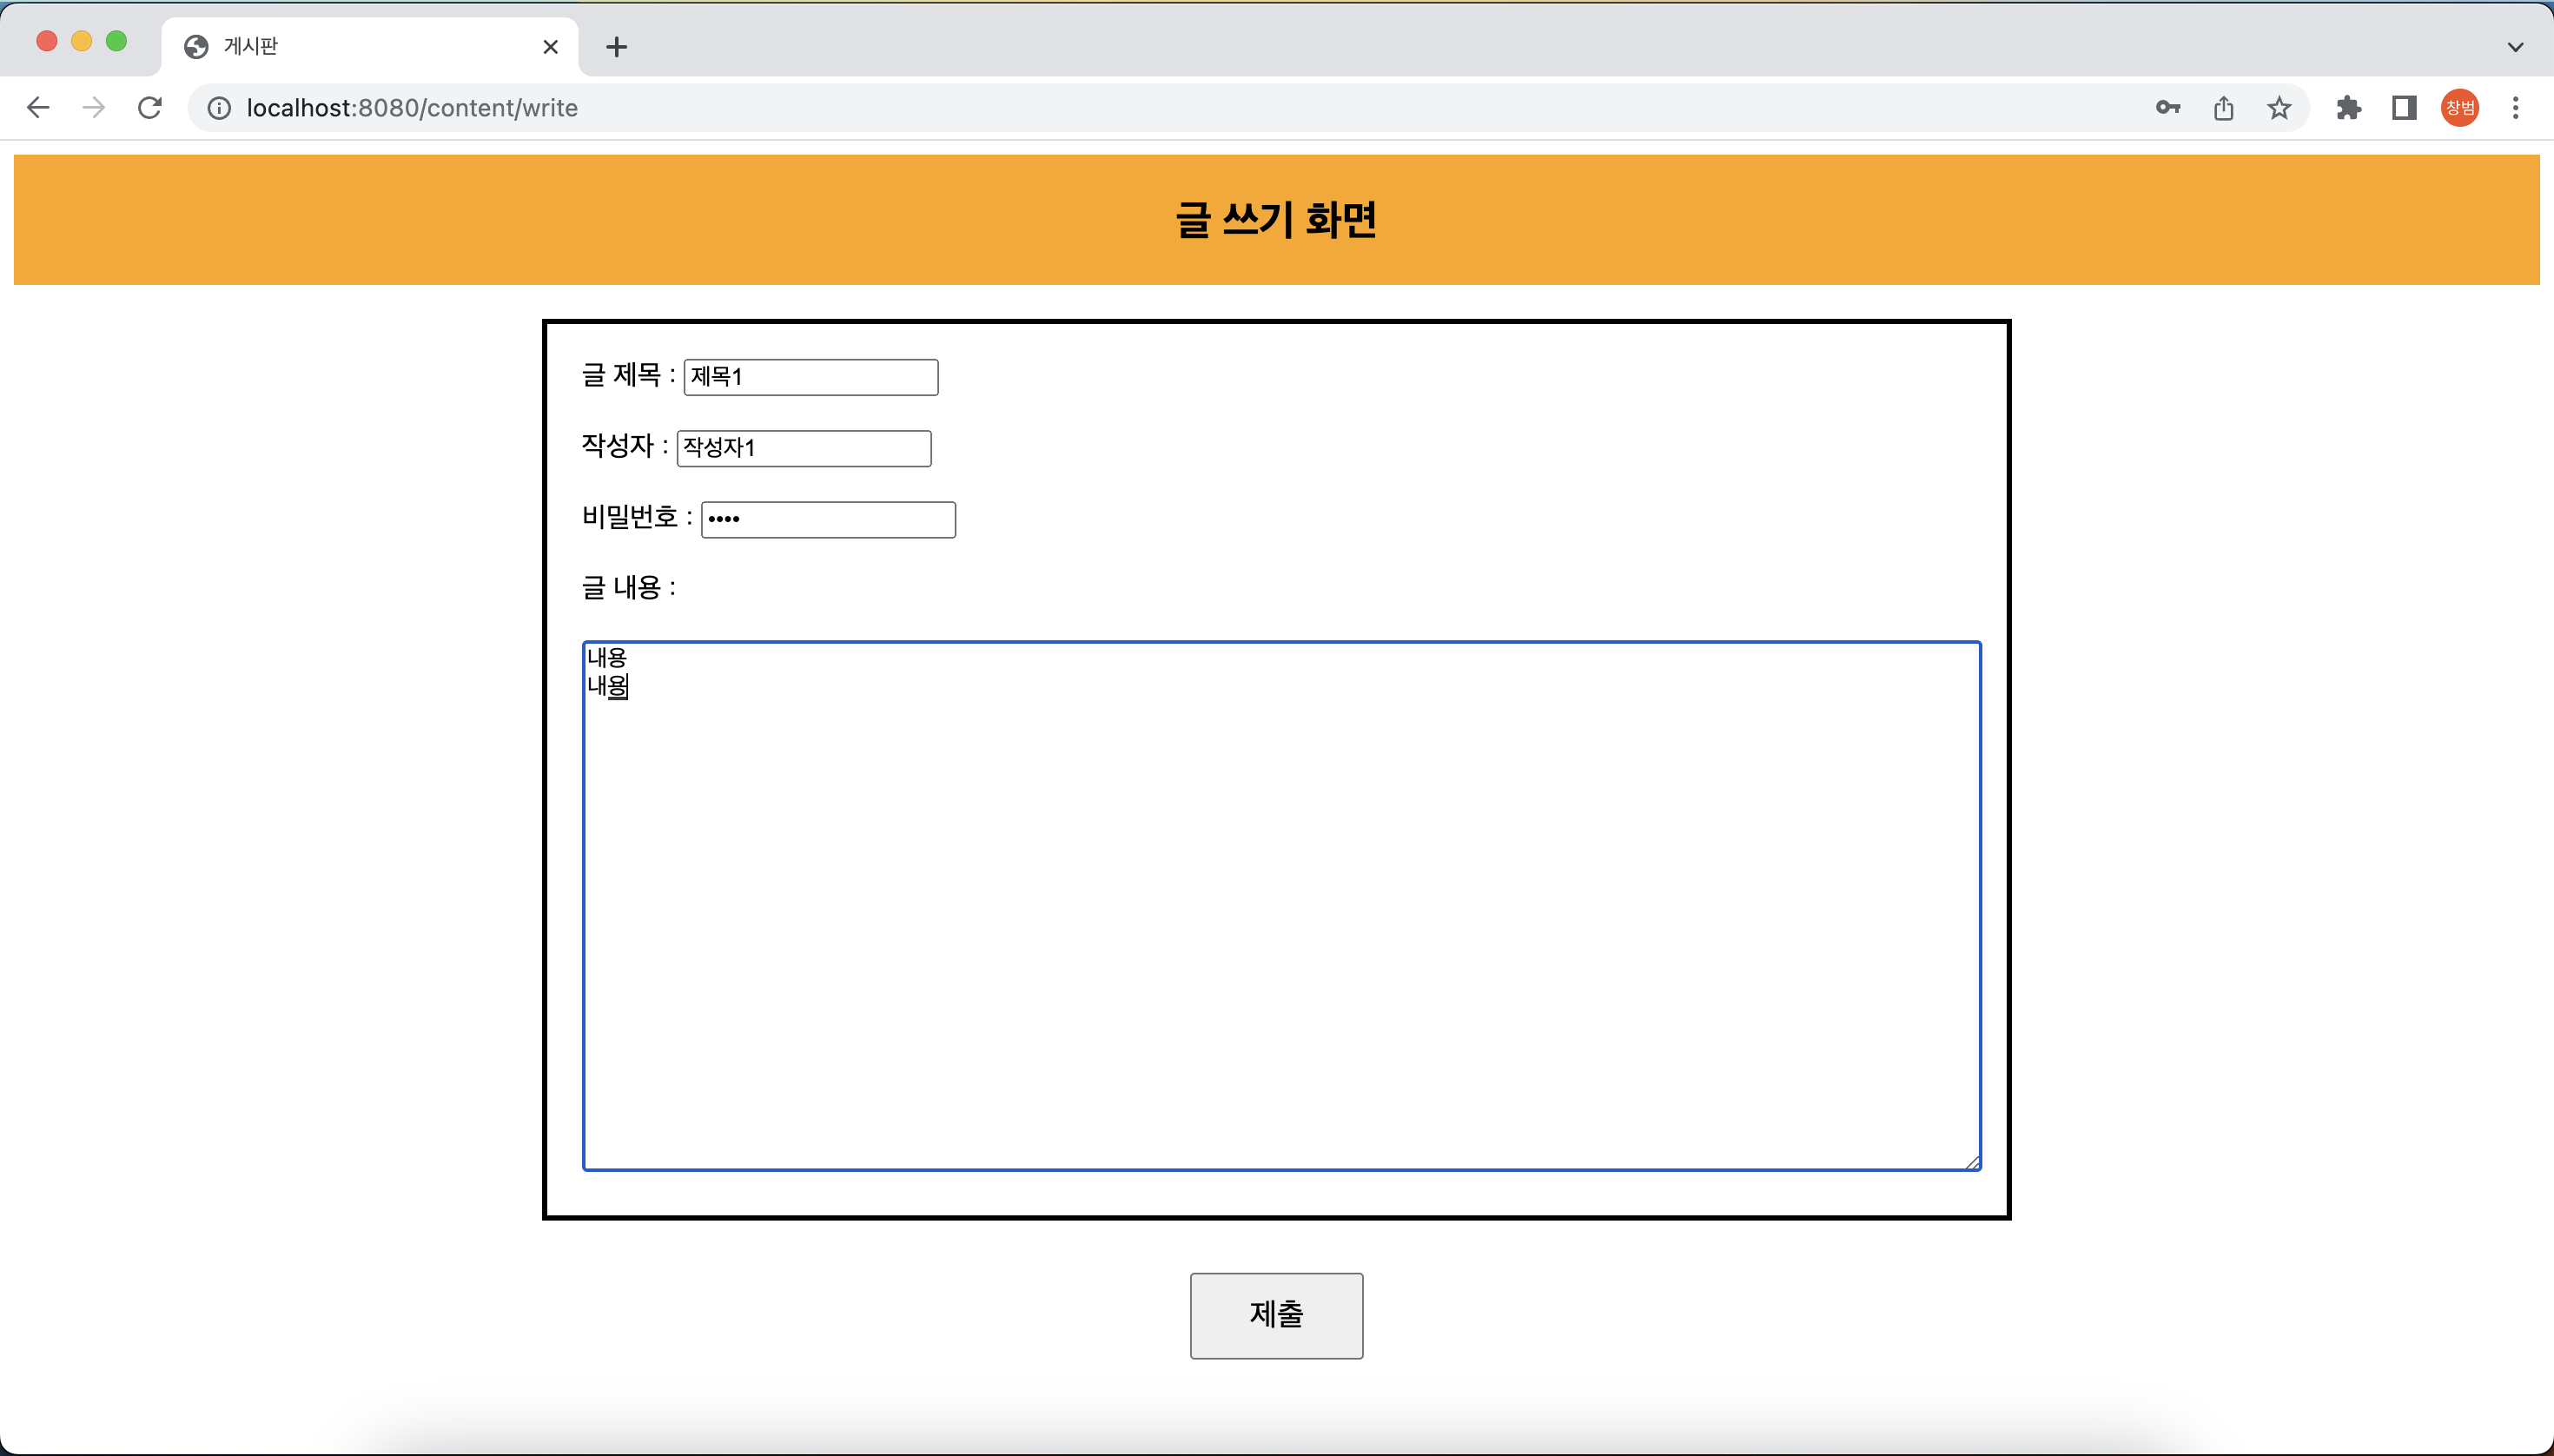2554x1456 pixels.
Task: Click the share page icon
Action: coord(2223,108)
